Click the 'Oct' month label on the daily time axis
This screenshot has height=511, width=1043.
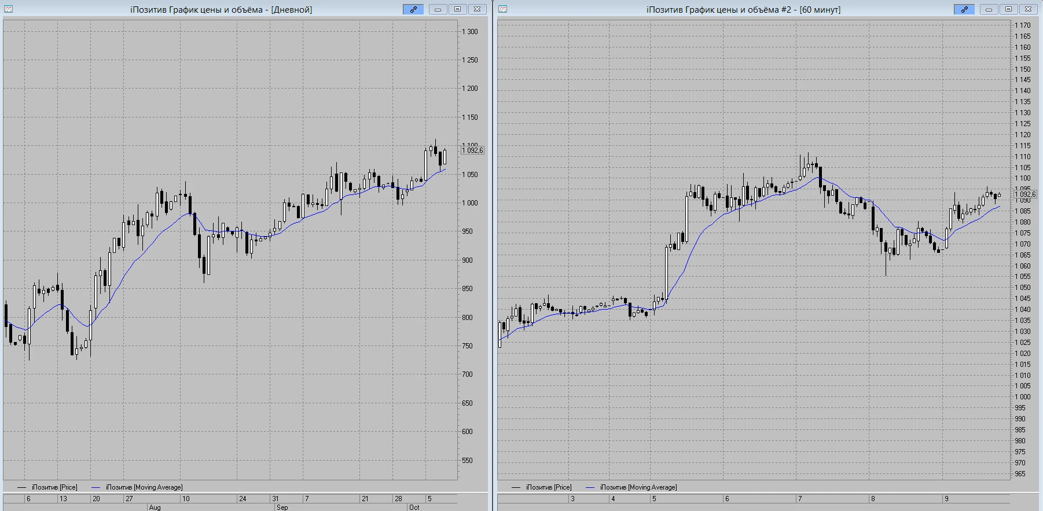[414, 508]
